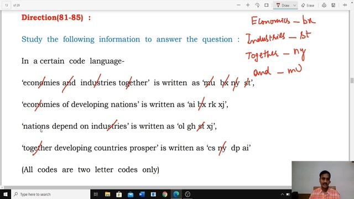Open the blue app icon after Word
Screen dimensions: 354x199
tap(153, 194)
